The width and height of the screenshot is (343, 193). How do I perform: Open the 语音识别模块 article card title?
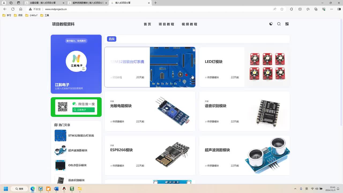(215, 106)
